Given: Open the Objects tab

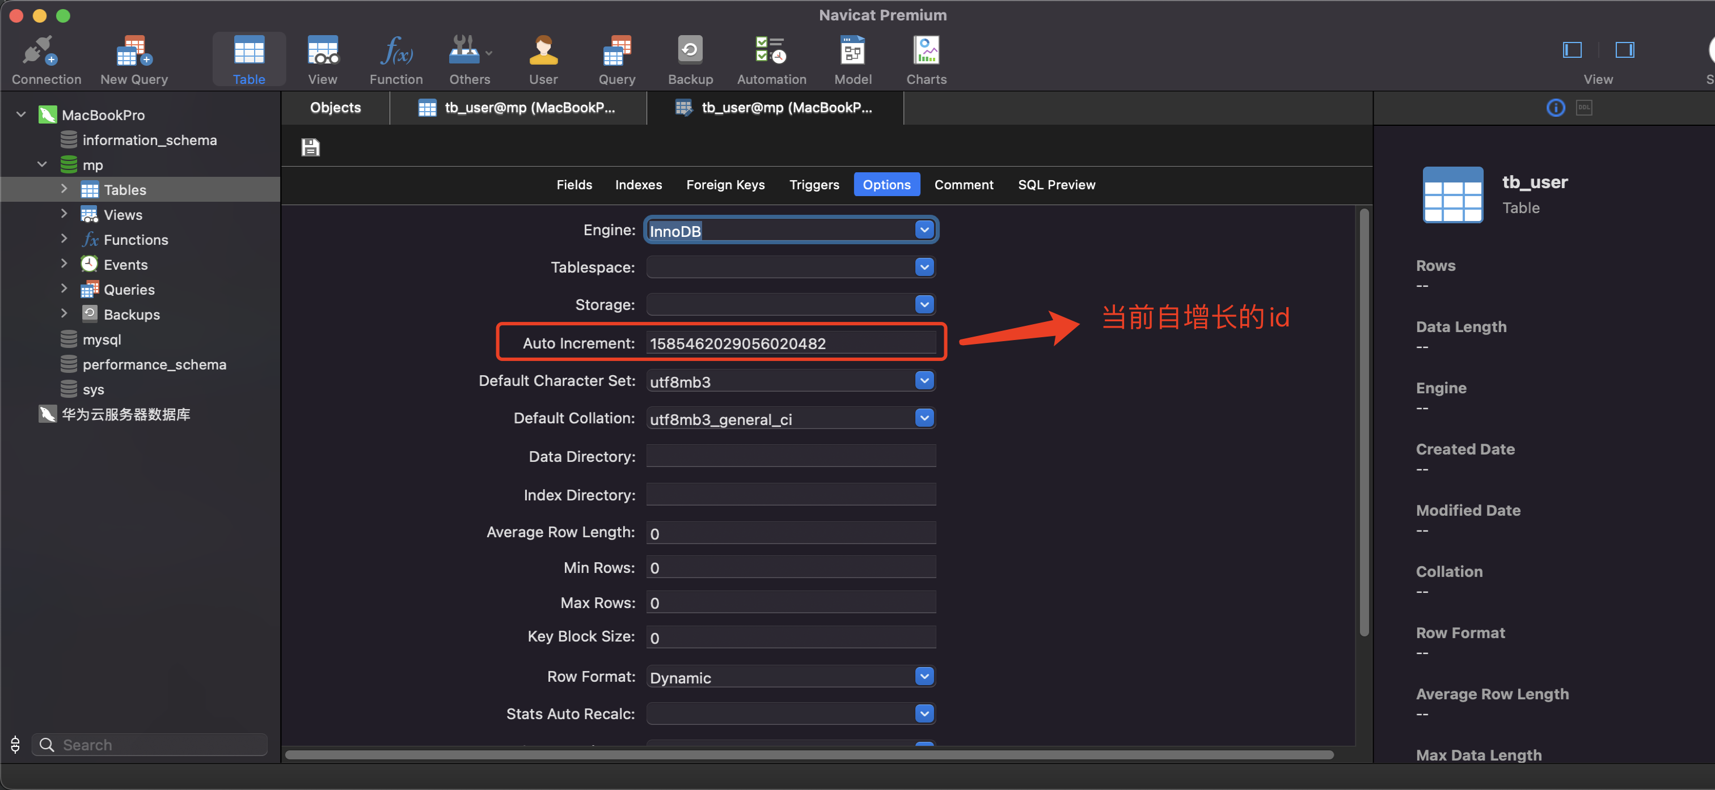Looking at the screenshot, I should (335, 108).
